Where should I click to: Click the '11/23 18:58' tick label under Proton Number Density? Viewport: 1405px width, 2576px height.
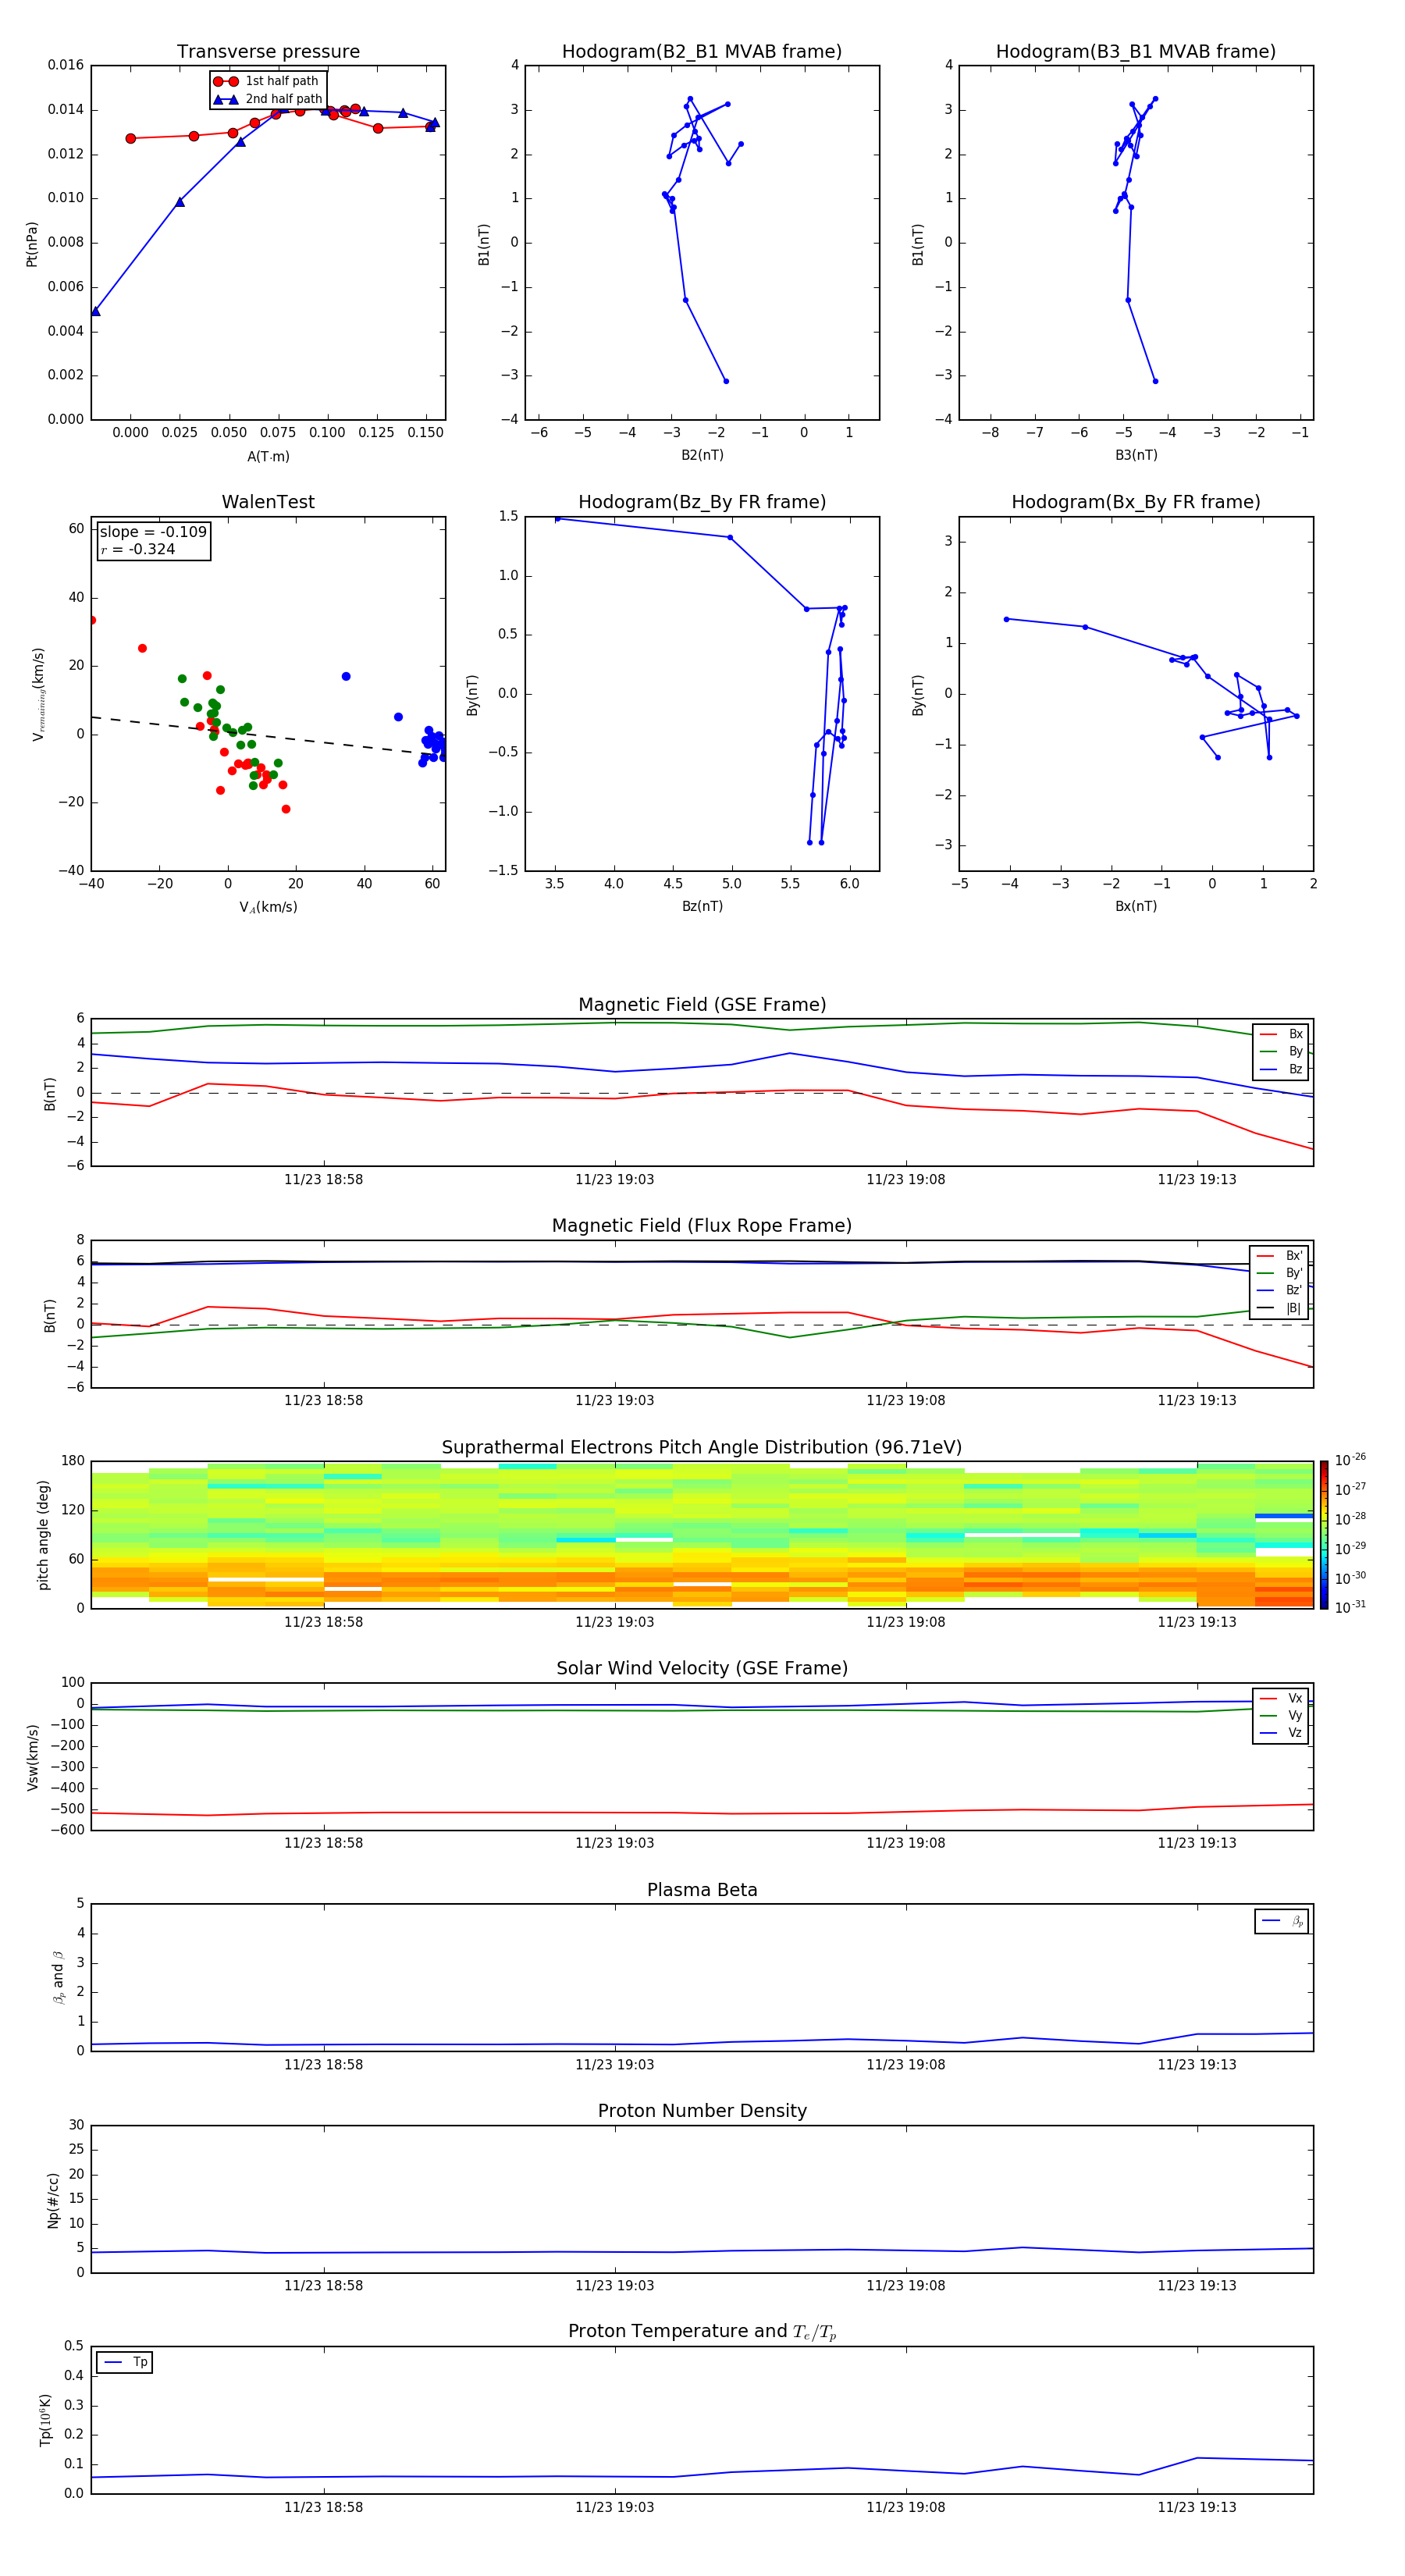click(323, 2286)
